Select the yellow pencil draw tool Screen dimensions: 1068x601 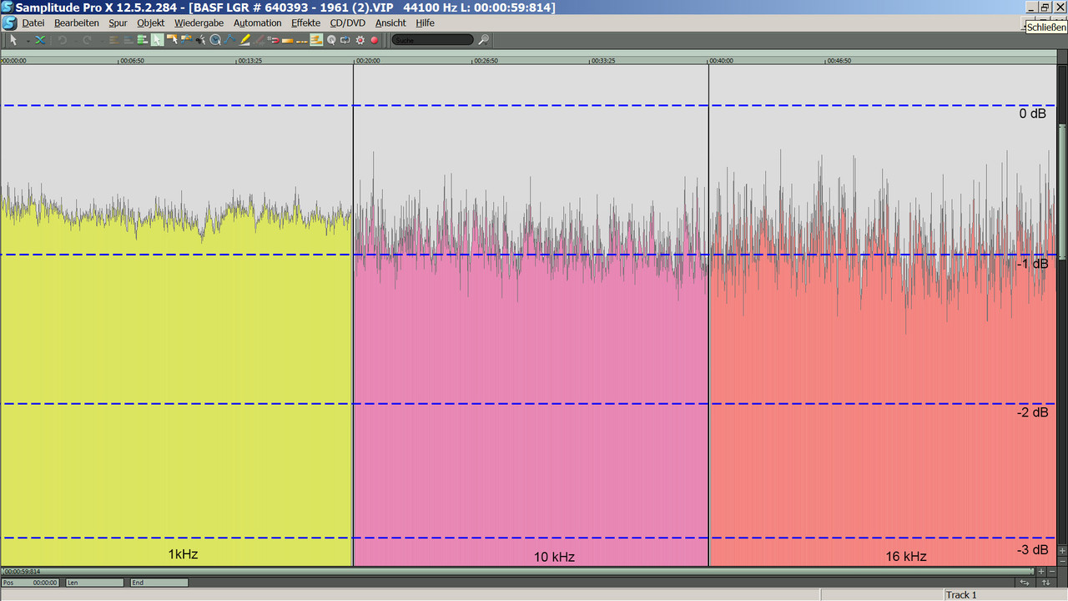[x=244, y=39]
